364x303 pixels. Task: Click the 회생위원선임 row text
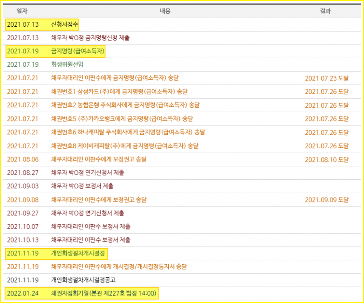pos(67,65)
